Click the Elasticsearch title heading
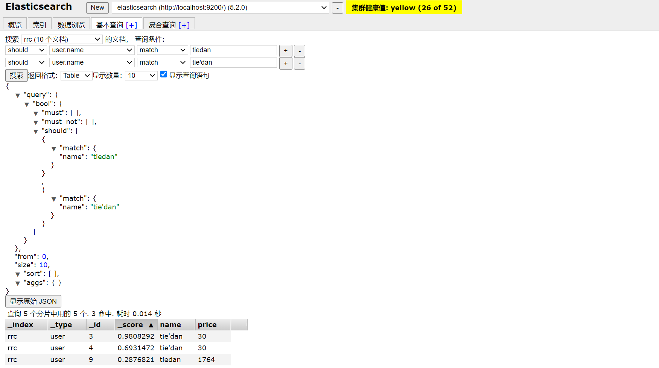This screenshot has width=659, height=368. click(39, 7)
